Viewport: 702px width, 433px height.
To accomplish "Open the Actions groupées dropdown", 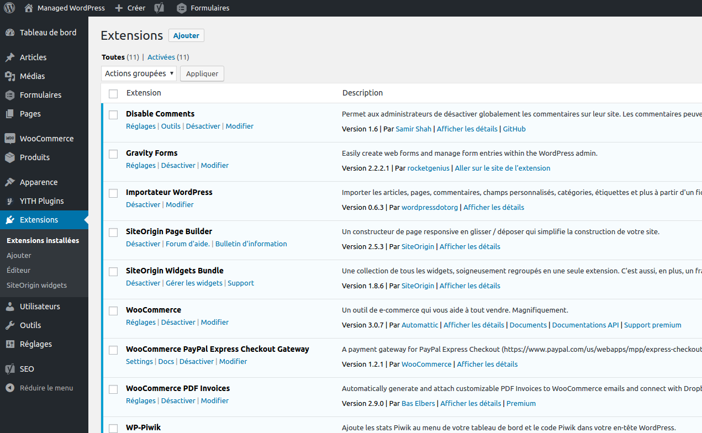I will (x=139, y=73).
